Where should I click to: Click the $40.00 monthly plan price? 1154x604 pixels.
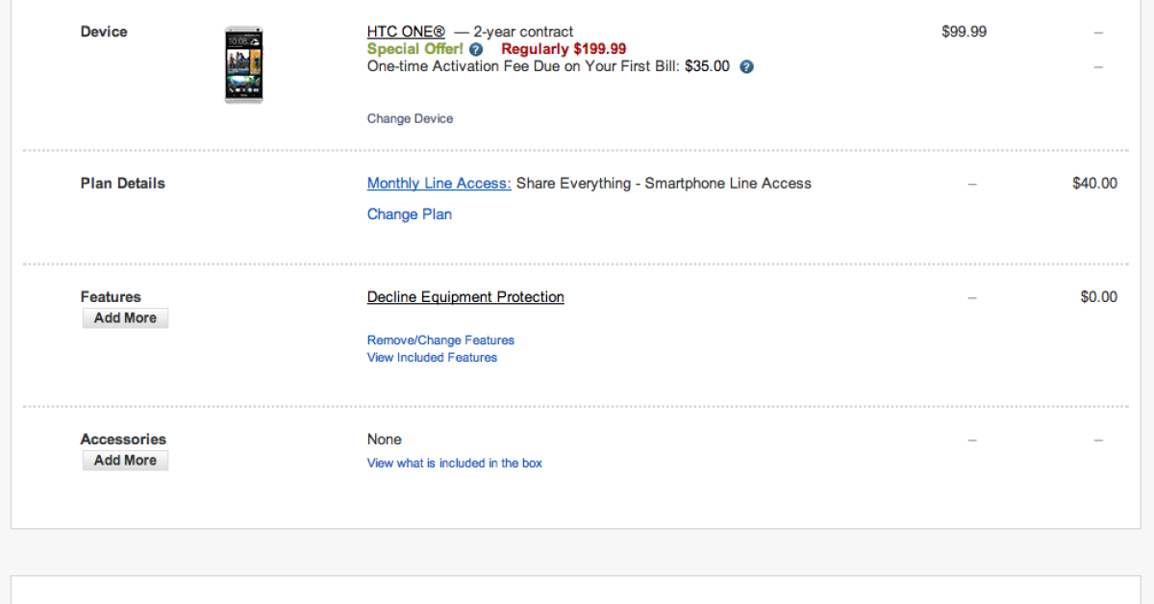(1094, 184)
